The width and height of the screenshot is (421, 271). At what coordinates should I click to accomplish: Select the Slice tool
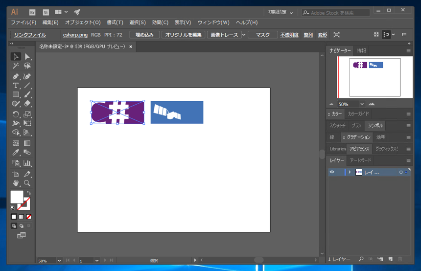point(27,174)
